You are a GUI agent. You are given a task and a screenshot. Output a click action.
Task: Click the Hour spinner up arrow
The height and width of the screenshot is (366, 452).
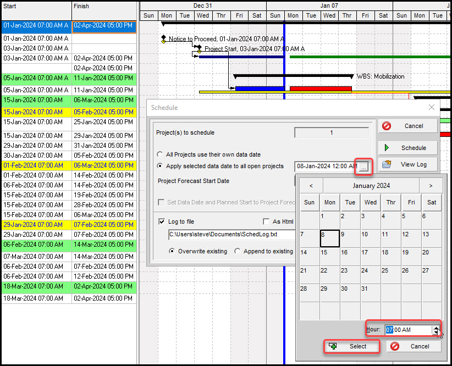coord(436,326)
